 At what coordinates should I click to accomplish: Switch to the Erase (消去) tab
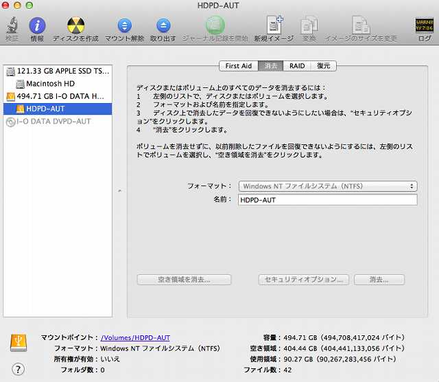point(270,66)
